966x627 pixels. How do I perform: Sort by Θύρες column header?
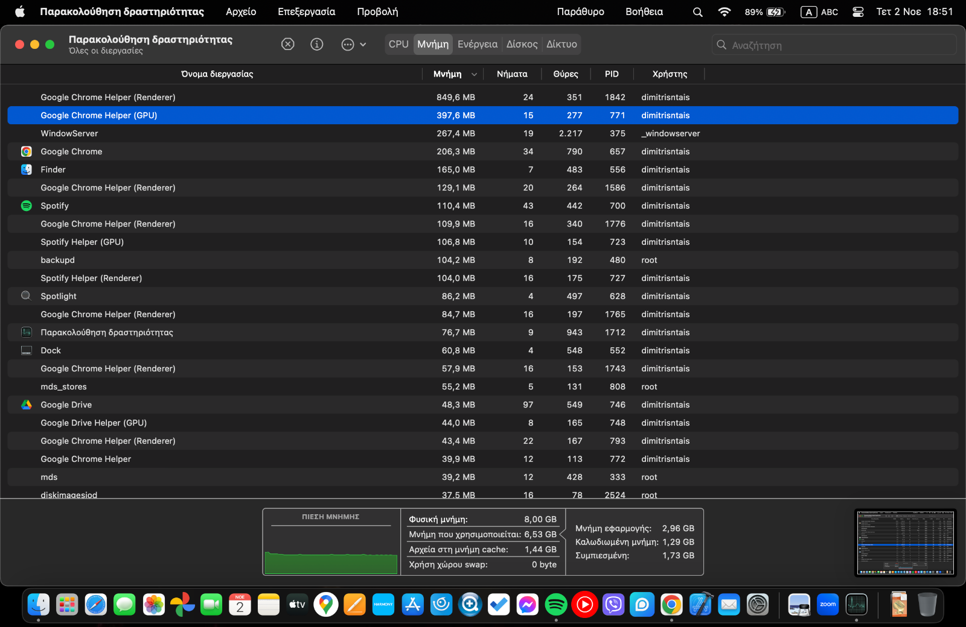(566, 74)
